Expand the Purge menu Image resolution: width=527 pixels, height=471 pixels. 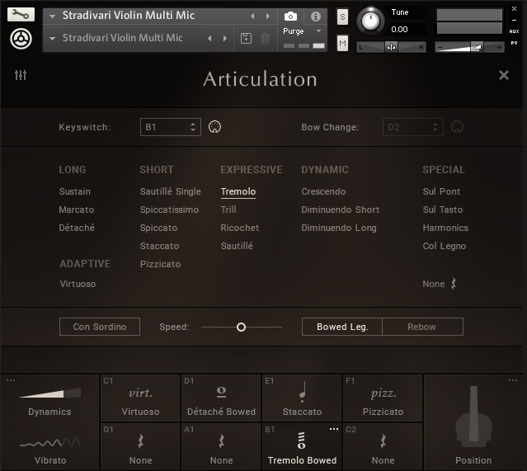click(x=302, y=31)
